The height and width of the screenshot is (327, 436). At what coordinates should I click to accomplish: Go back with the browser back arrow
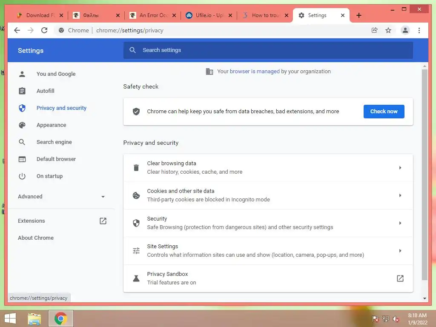coord(17,30)
